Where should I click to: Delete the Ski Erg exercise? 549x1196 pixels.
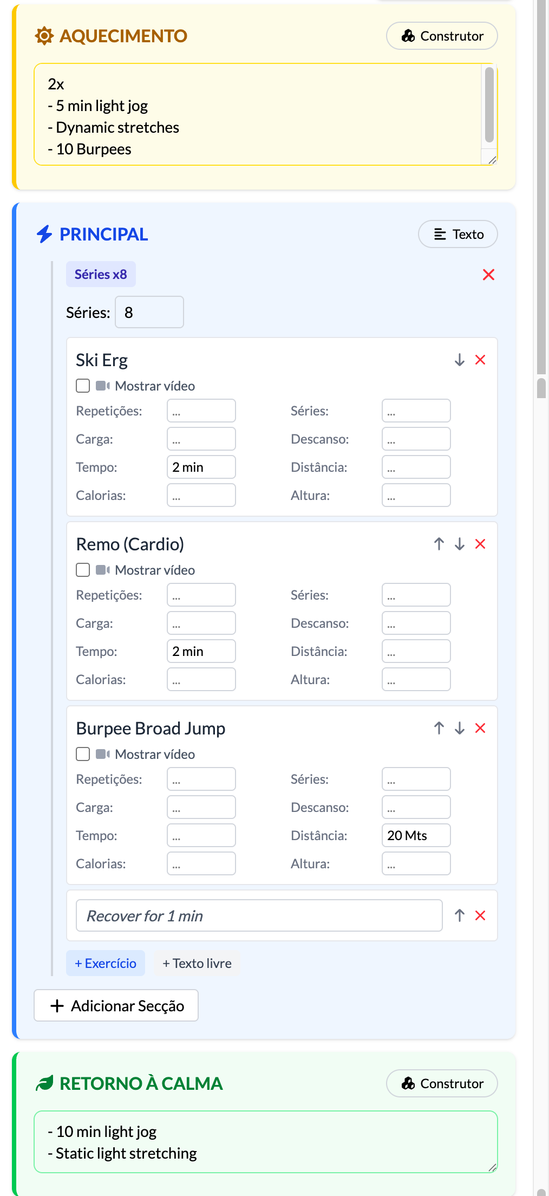point(480,360)
